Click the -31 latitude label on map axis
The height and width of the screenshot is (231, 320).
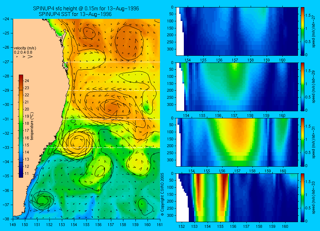coord(6,119)
